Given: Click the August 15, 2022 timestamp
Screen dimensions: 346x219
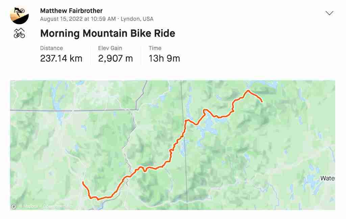Looking at the screenshot, I should [x=78, y=19].
